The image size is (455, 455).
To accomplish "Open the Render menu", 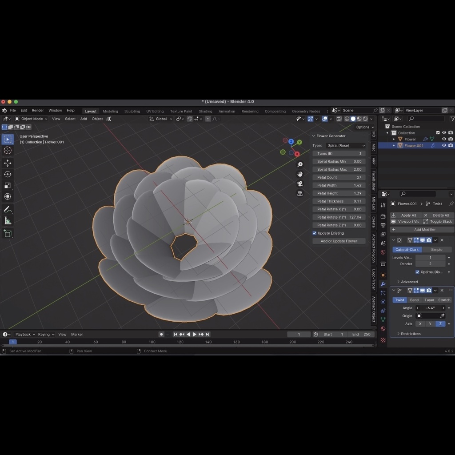I will 38,110.
